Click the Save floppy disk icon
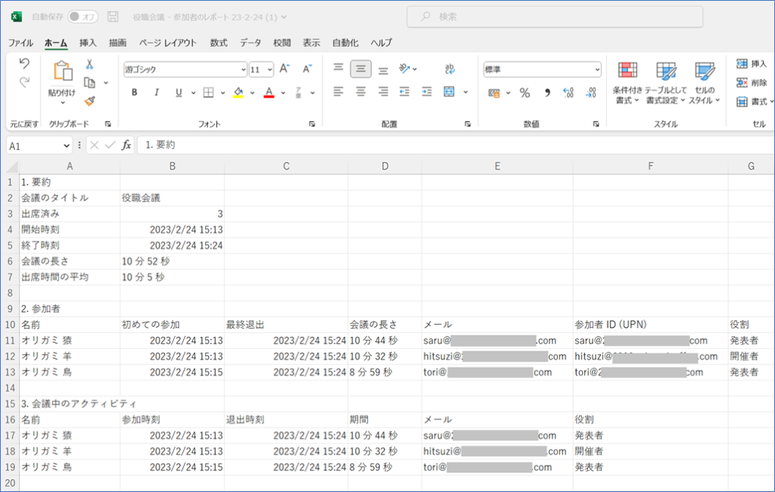775x492 pixels. 113,17
